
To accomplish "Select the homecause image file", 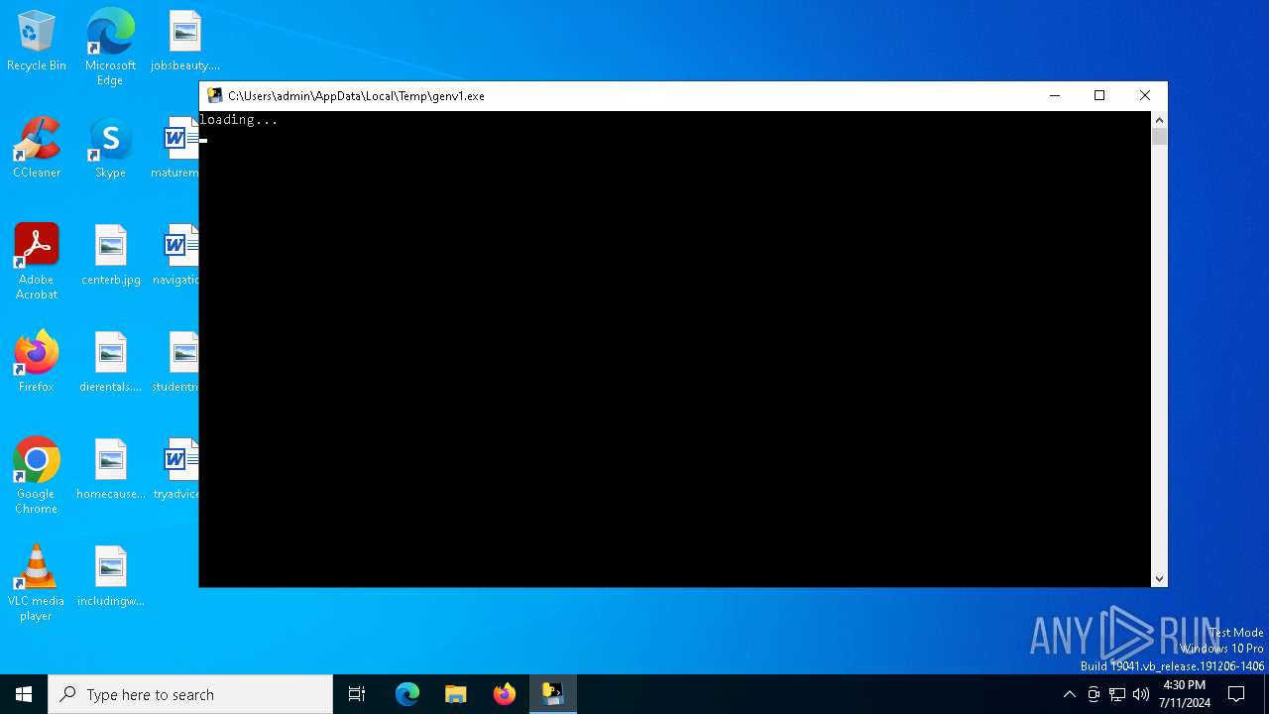I will point(110,470).
